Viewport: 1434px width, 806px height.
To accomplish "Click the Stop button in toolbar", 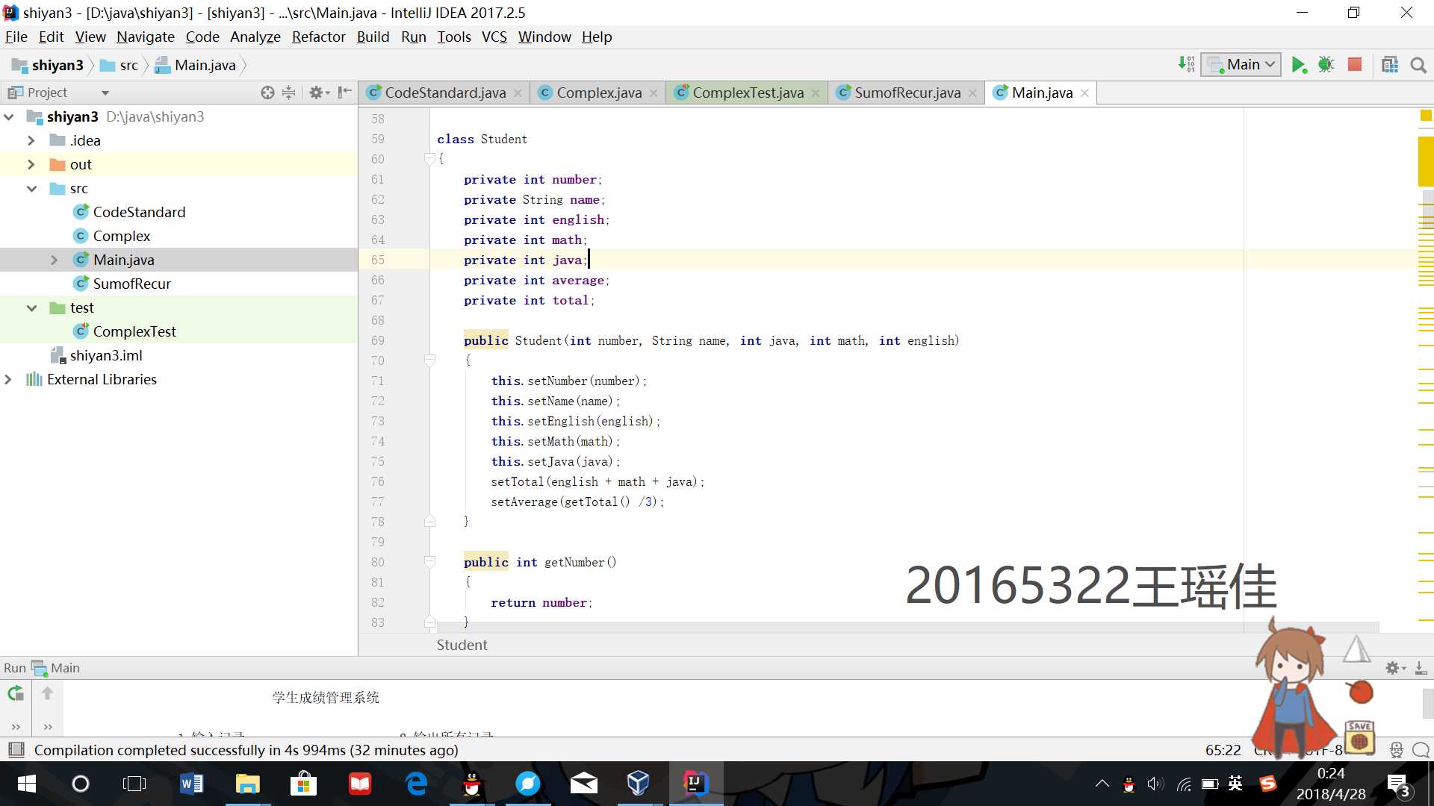I will pyautogui.click(x=1356, y=64).
